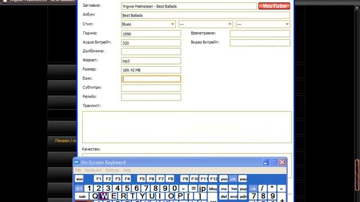The height and width of the screenshot is (202, 360).
Task: Toggle the slk scroll lock key
Action: [233, 179]
